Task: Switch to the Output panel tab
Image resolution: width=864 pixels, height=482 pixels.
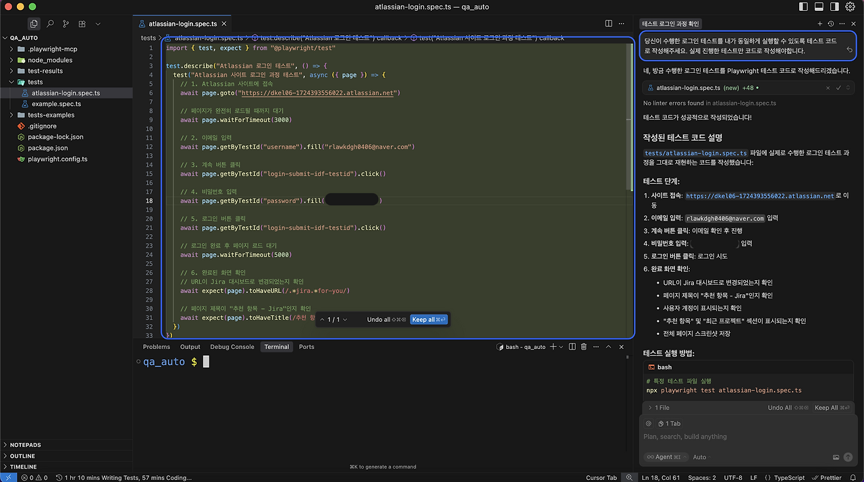Action: 190,346
